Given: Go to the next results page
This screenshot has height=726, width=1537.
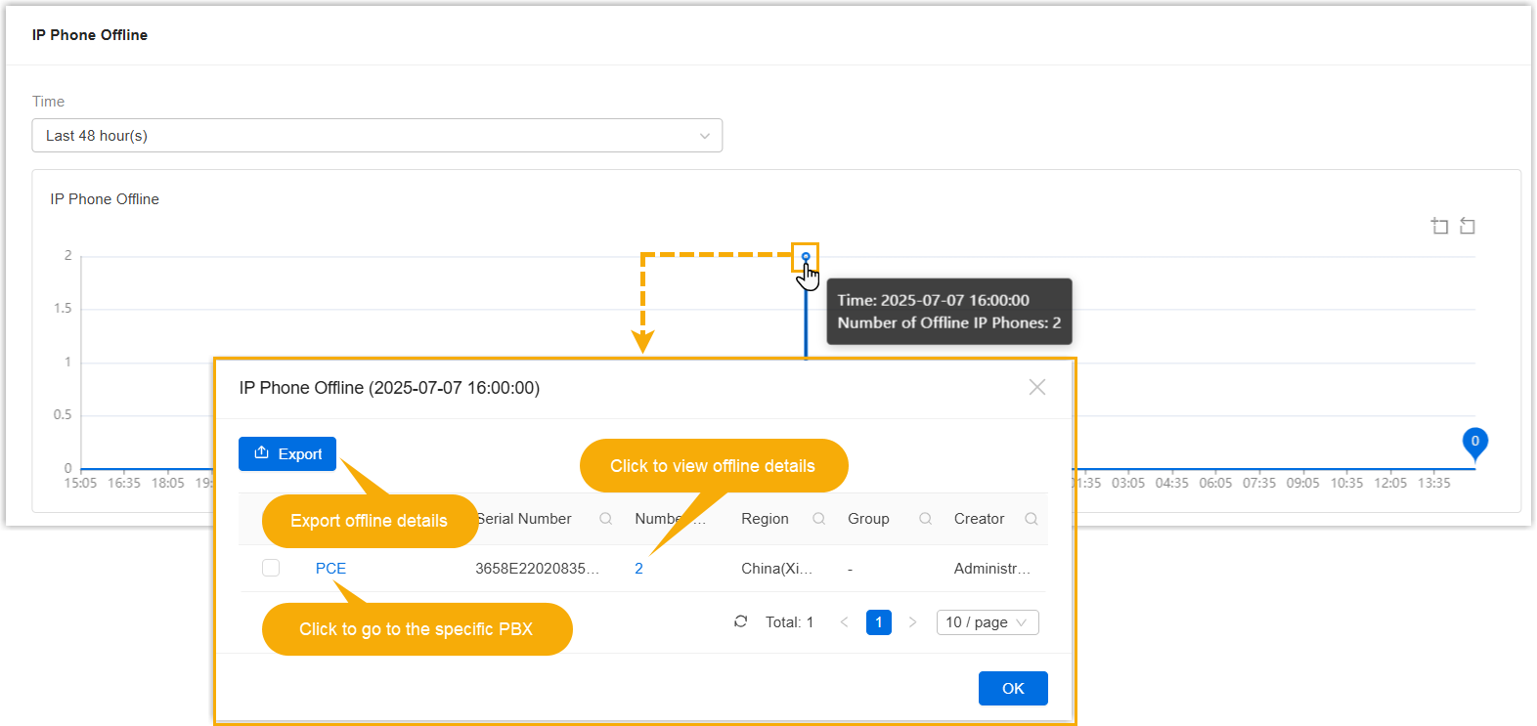Looking at the screenshot, I should (912, 622).
